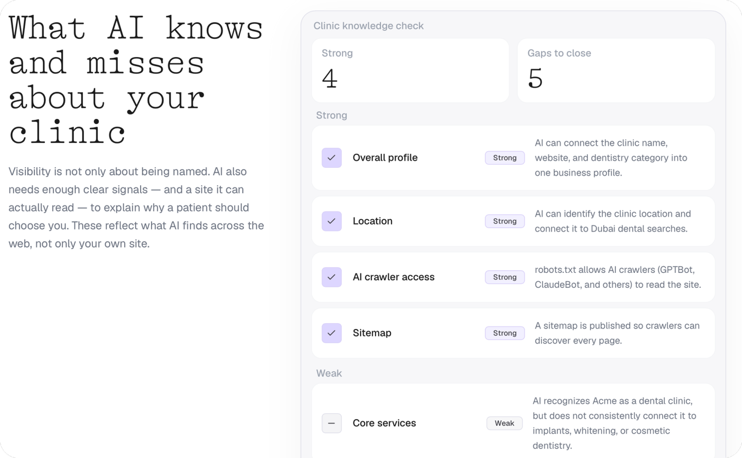This screenshot has height=458, width=742.
Task: Click the Weak section heading
Action: [329, 373]
